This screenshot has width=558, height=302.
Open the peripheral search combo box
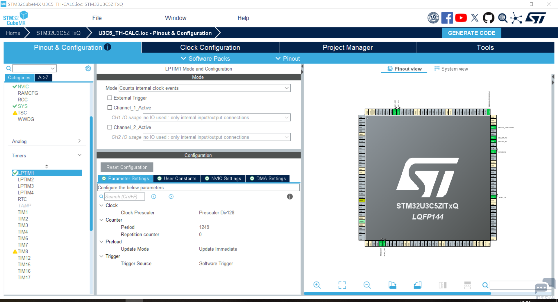click(34, 68)
